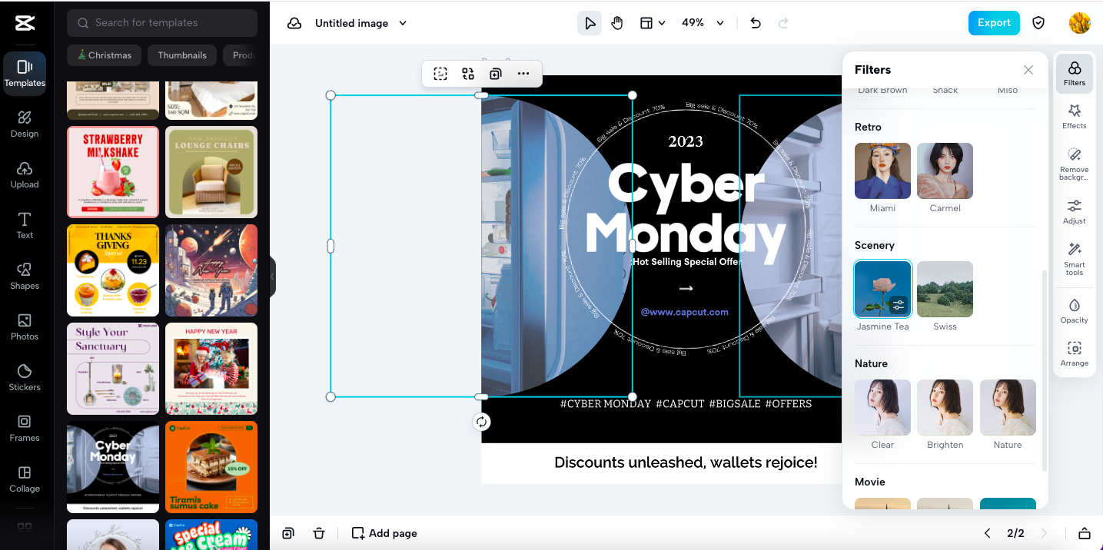
Task: Open the Opacity control
Action: pyautogui.click(x=1074, y=310)
